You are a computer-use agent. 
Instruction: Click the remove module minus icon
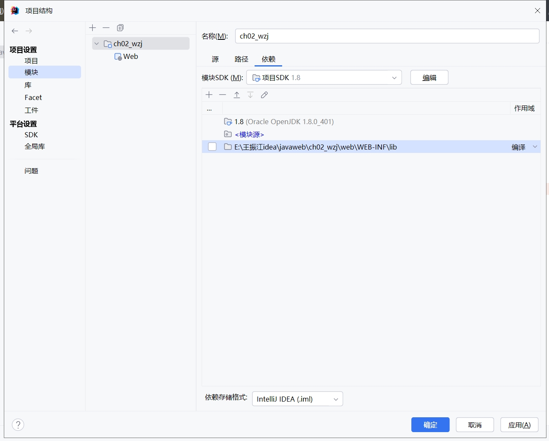[x=106, y=28]
